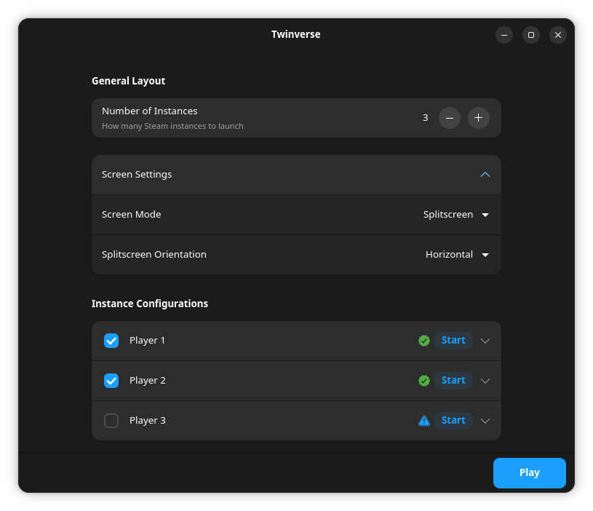This screenshot has width=593, height=511.
Task: Uncheck the Player 1 checkbox
Action: coord(111,341)
